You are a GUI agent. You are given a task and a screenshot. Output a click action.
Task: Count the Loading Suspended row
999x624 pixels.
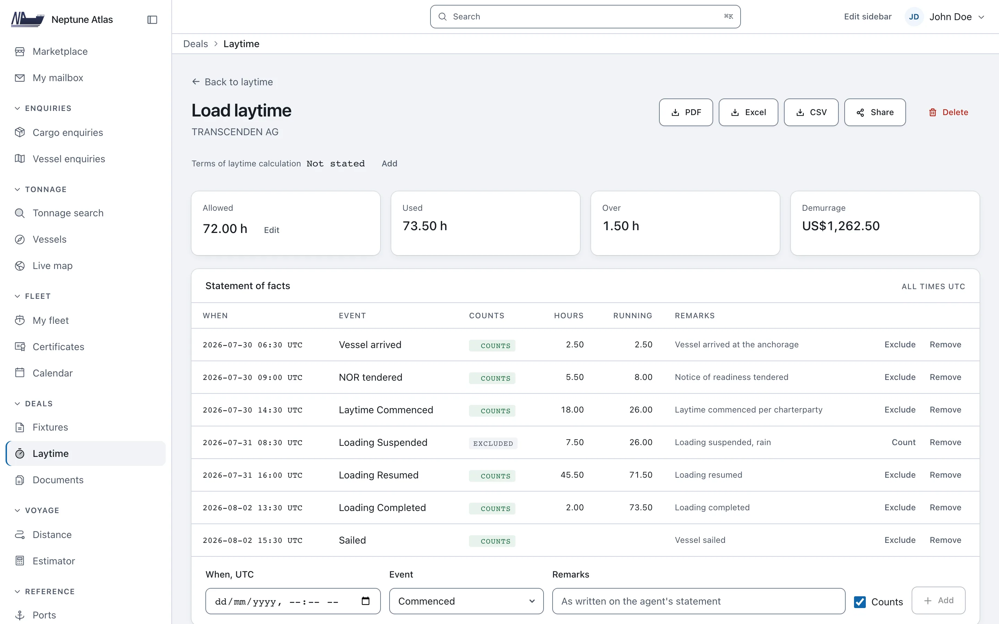click(x=903, y=442)
